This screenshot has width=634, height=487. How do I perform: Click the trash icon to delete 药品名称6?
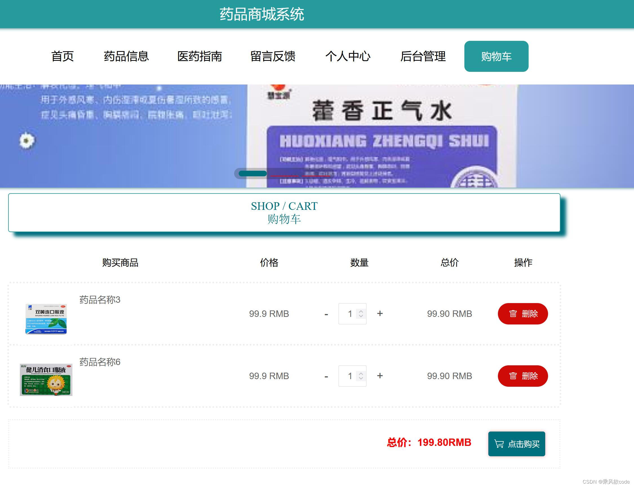click(513, 376)
